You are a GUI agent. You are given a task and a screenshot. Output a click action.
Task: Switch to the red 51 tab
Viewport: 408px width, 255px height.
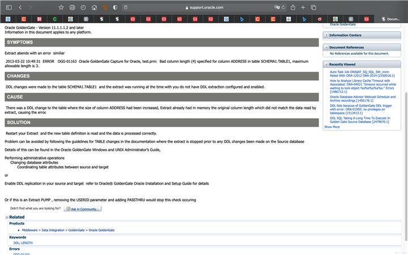point(39,19)
